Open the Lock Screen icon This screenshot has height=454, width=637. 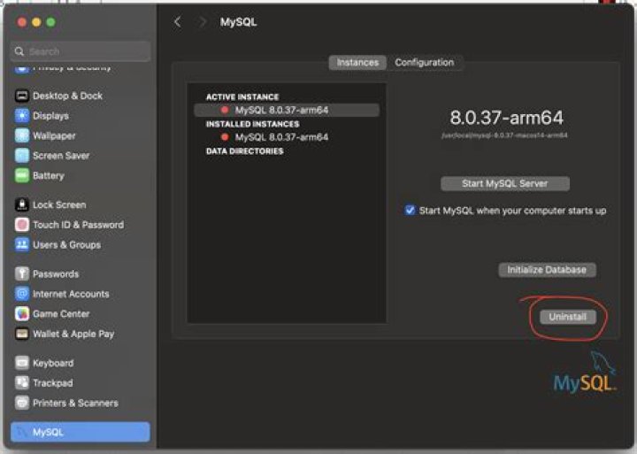(x=22, y=204)
